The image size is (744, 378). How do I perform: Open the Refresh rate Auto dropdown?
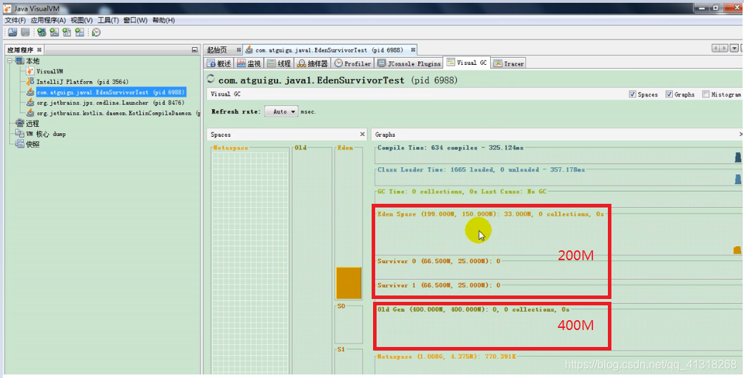(x=281, y=111)
